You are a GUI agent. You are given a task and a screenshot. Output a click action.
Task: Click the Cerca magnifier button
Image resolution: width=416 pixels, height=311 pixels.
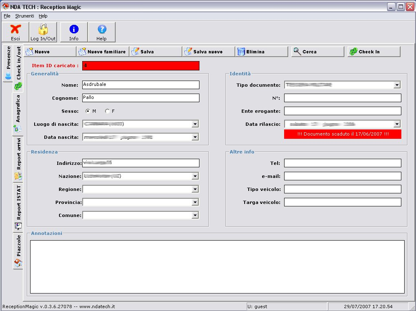coord(317,52)
